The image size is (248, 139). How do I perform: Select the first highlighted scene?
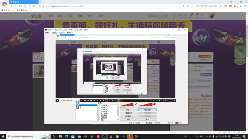click(86, 105)
